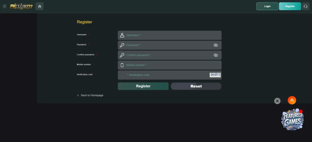Click the Confirm password label text
This screenshot has height=142, width=312.
pos(85,55)
